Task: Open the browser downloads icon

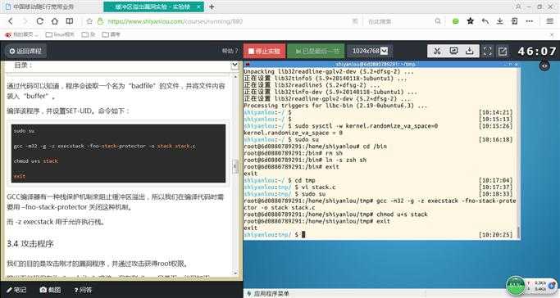Action: point(499,21)
